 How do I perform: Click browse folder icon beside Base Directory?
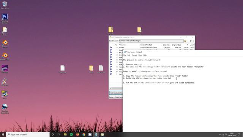coord(185,41)
